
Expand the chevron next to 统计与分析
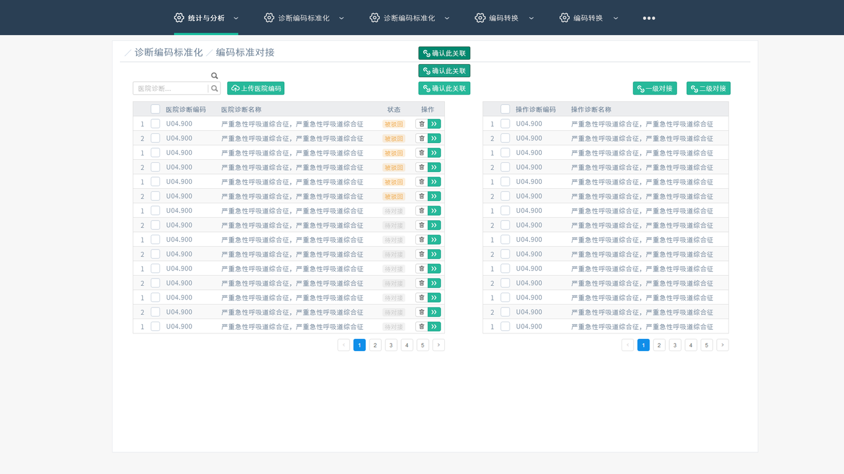click(x=236, y=19)
